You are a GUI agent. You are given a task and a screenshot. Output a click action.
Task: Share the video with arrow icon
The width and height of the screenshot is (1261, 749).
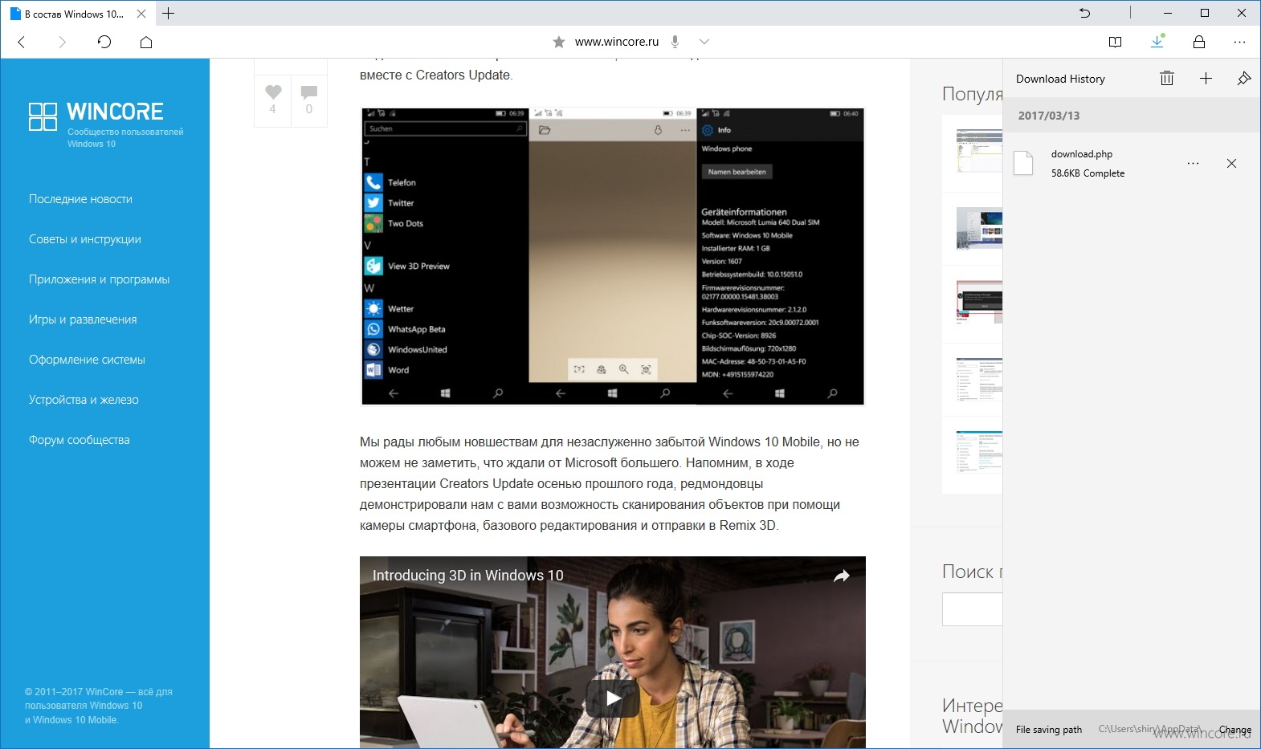[841, 576]
